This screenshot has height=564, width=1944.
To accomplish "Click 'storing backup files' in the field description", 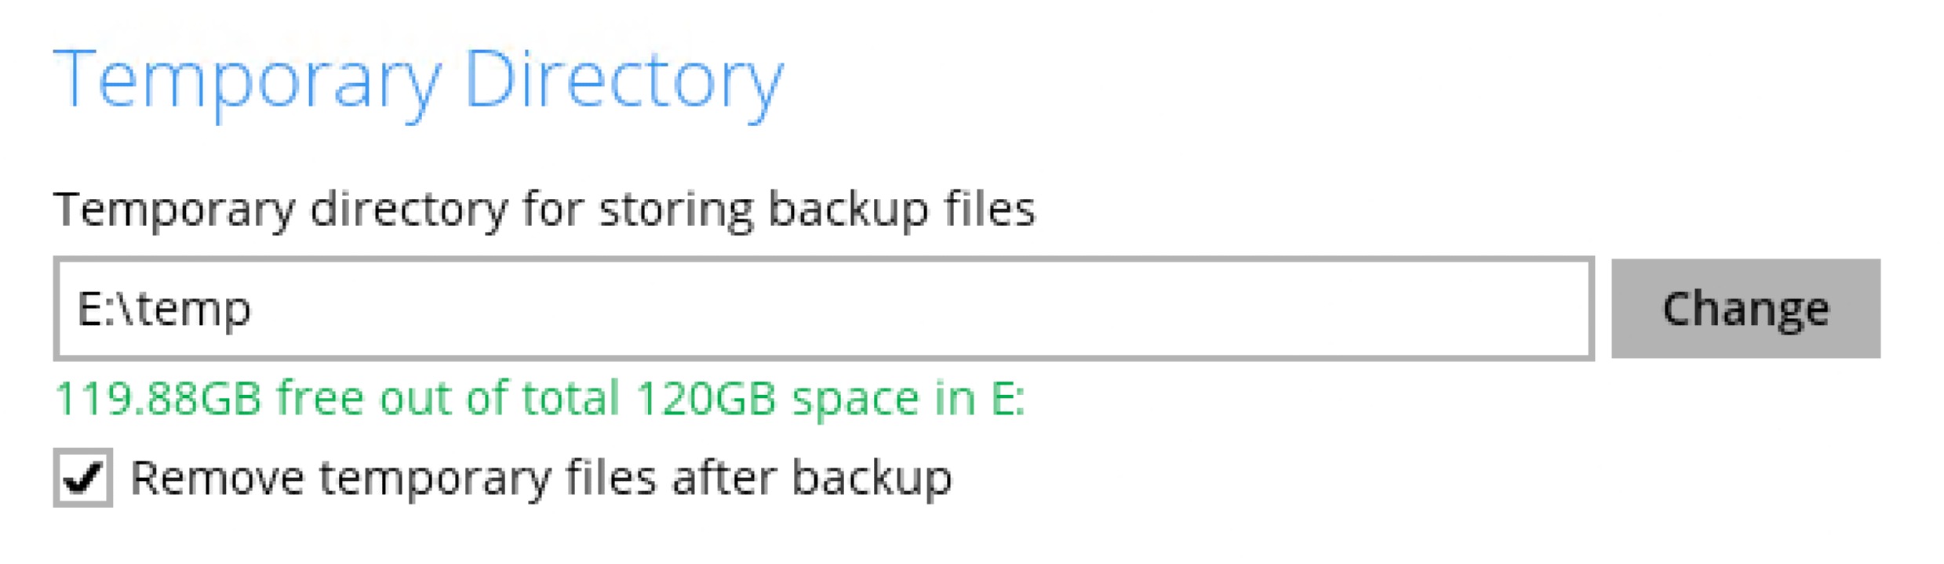I will pos(816,209).
